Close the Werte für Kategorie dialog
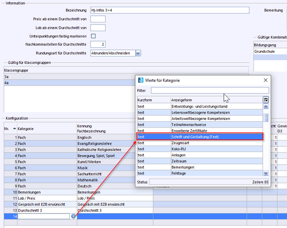This screenshot has height=228, width=287. point(265,80)
